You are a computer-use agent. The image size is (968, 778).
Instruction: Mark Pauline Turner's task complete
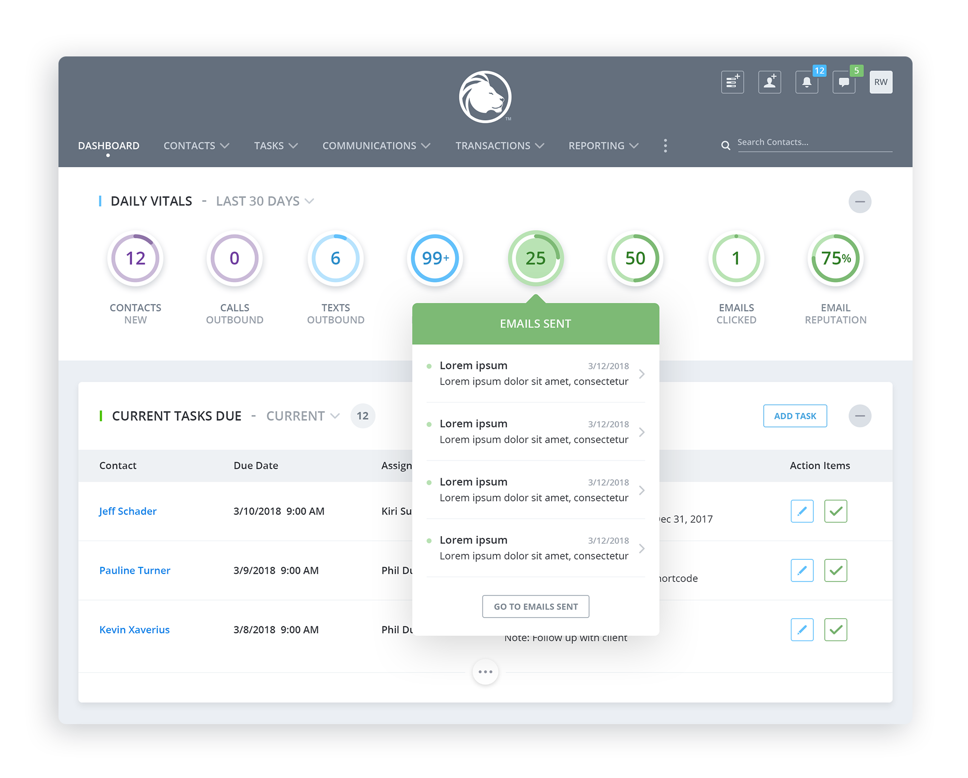coord(835,570)
